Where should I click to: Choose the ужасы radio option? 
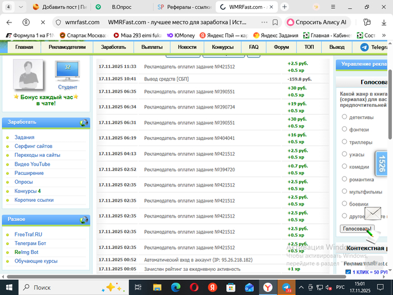coord(344,154)
